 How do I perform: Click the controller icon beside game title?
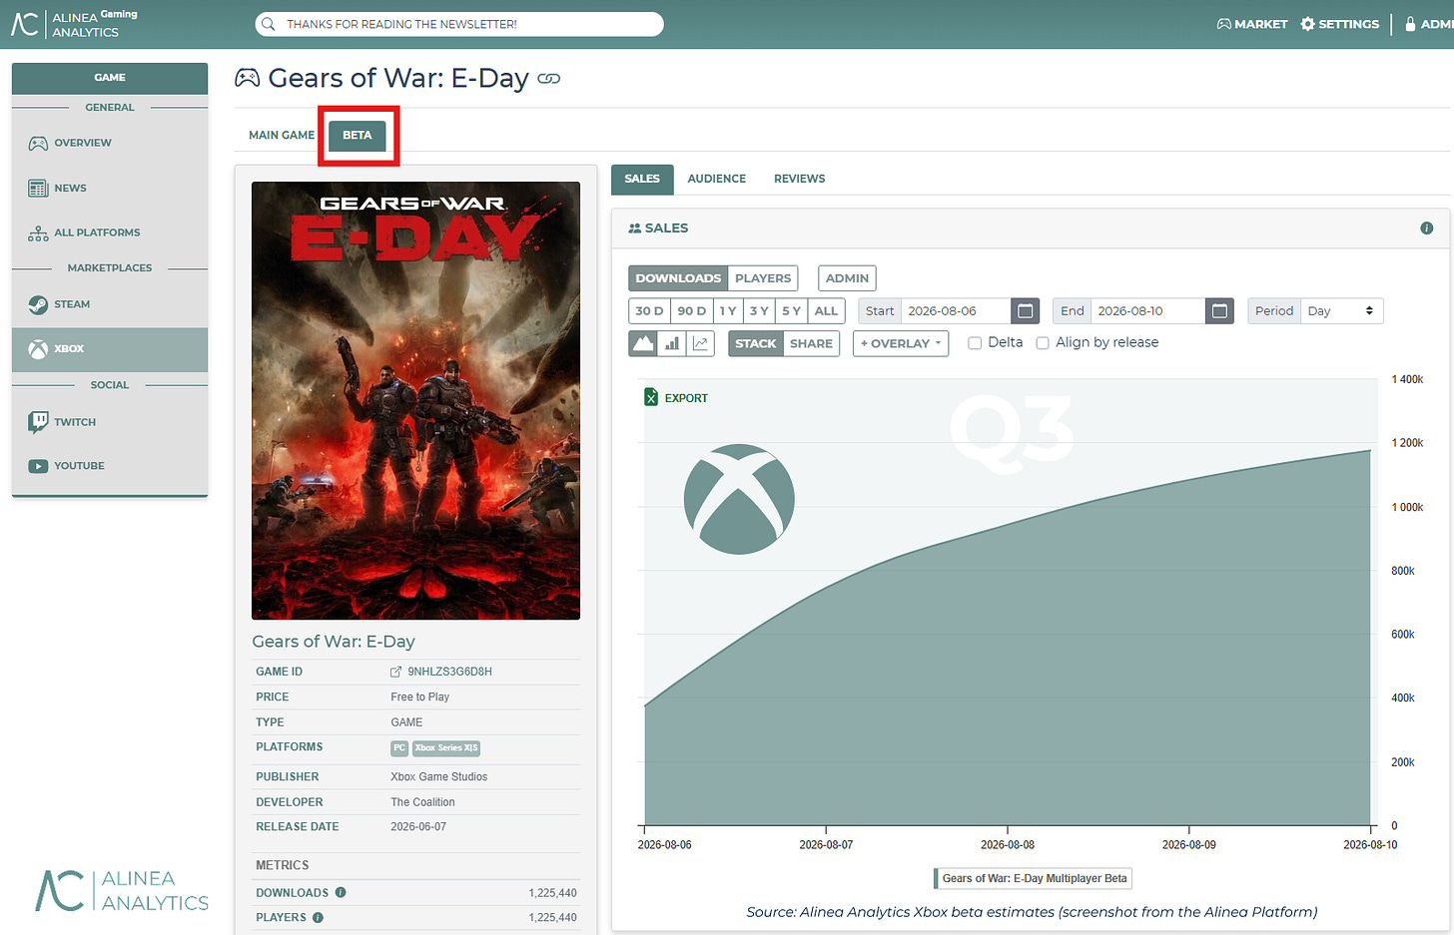(247, 78)
